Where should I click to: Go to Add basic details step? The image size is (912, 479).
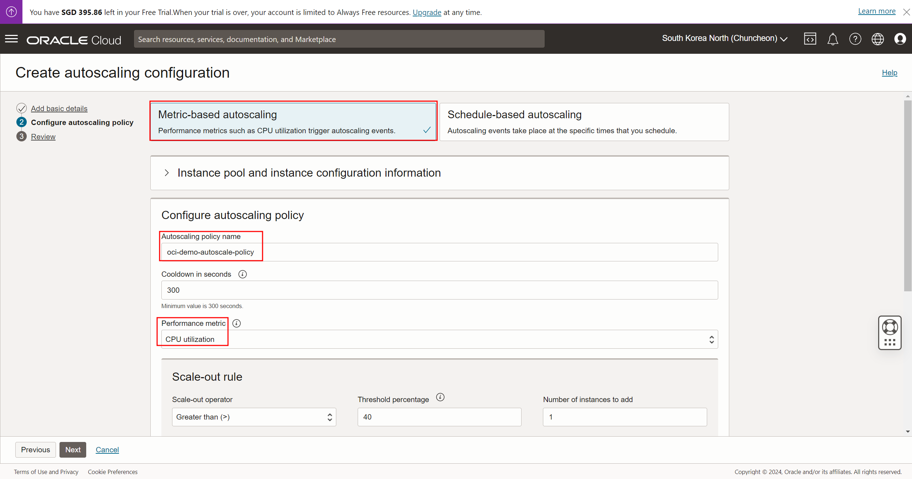pyautogui.click(x=59, y=109)
